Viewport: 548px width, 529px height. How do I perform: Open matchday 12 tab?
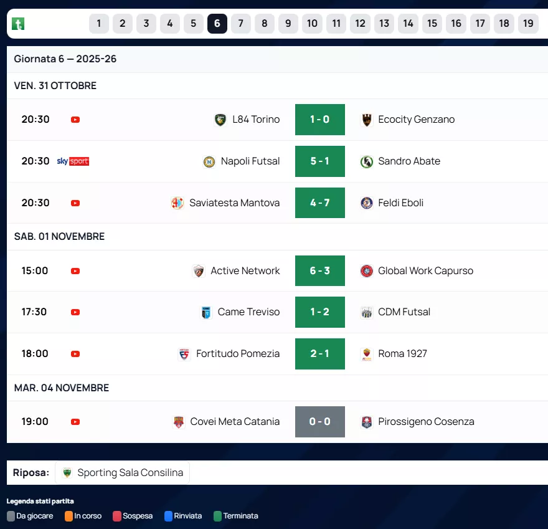[360, 24]
